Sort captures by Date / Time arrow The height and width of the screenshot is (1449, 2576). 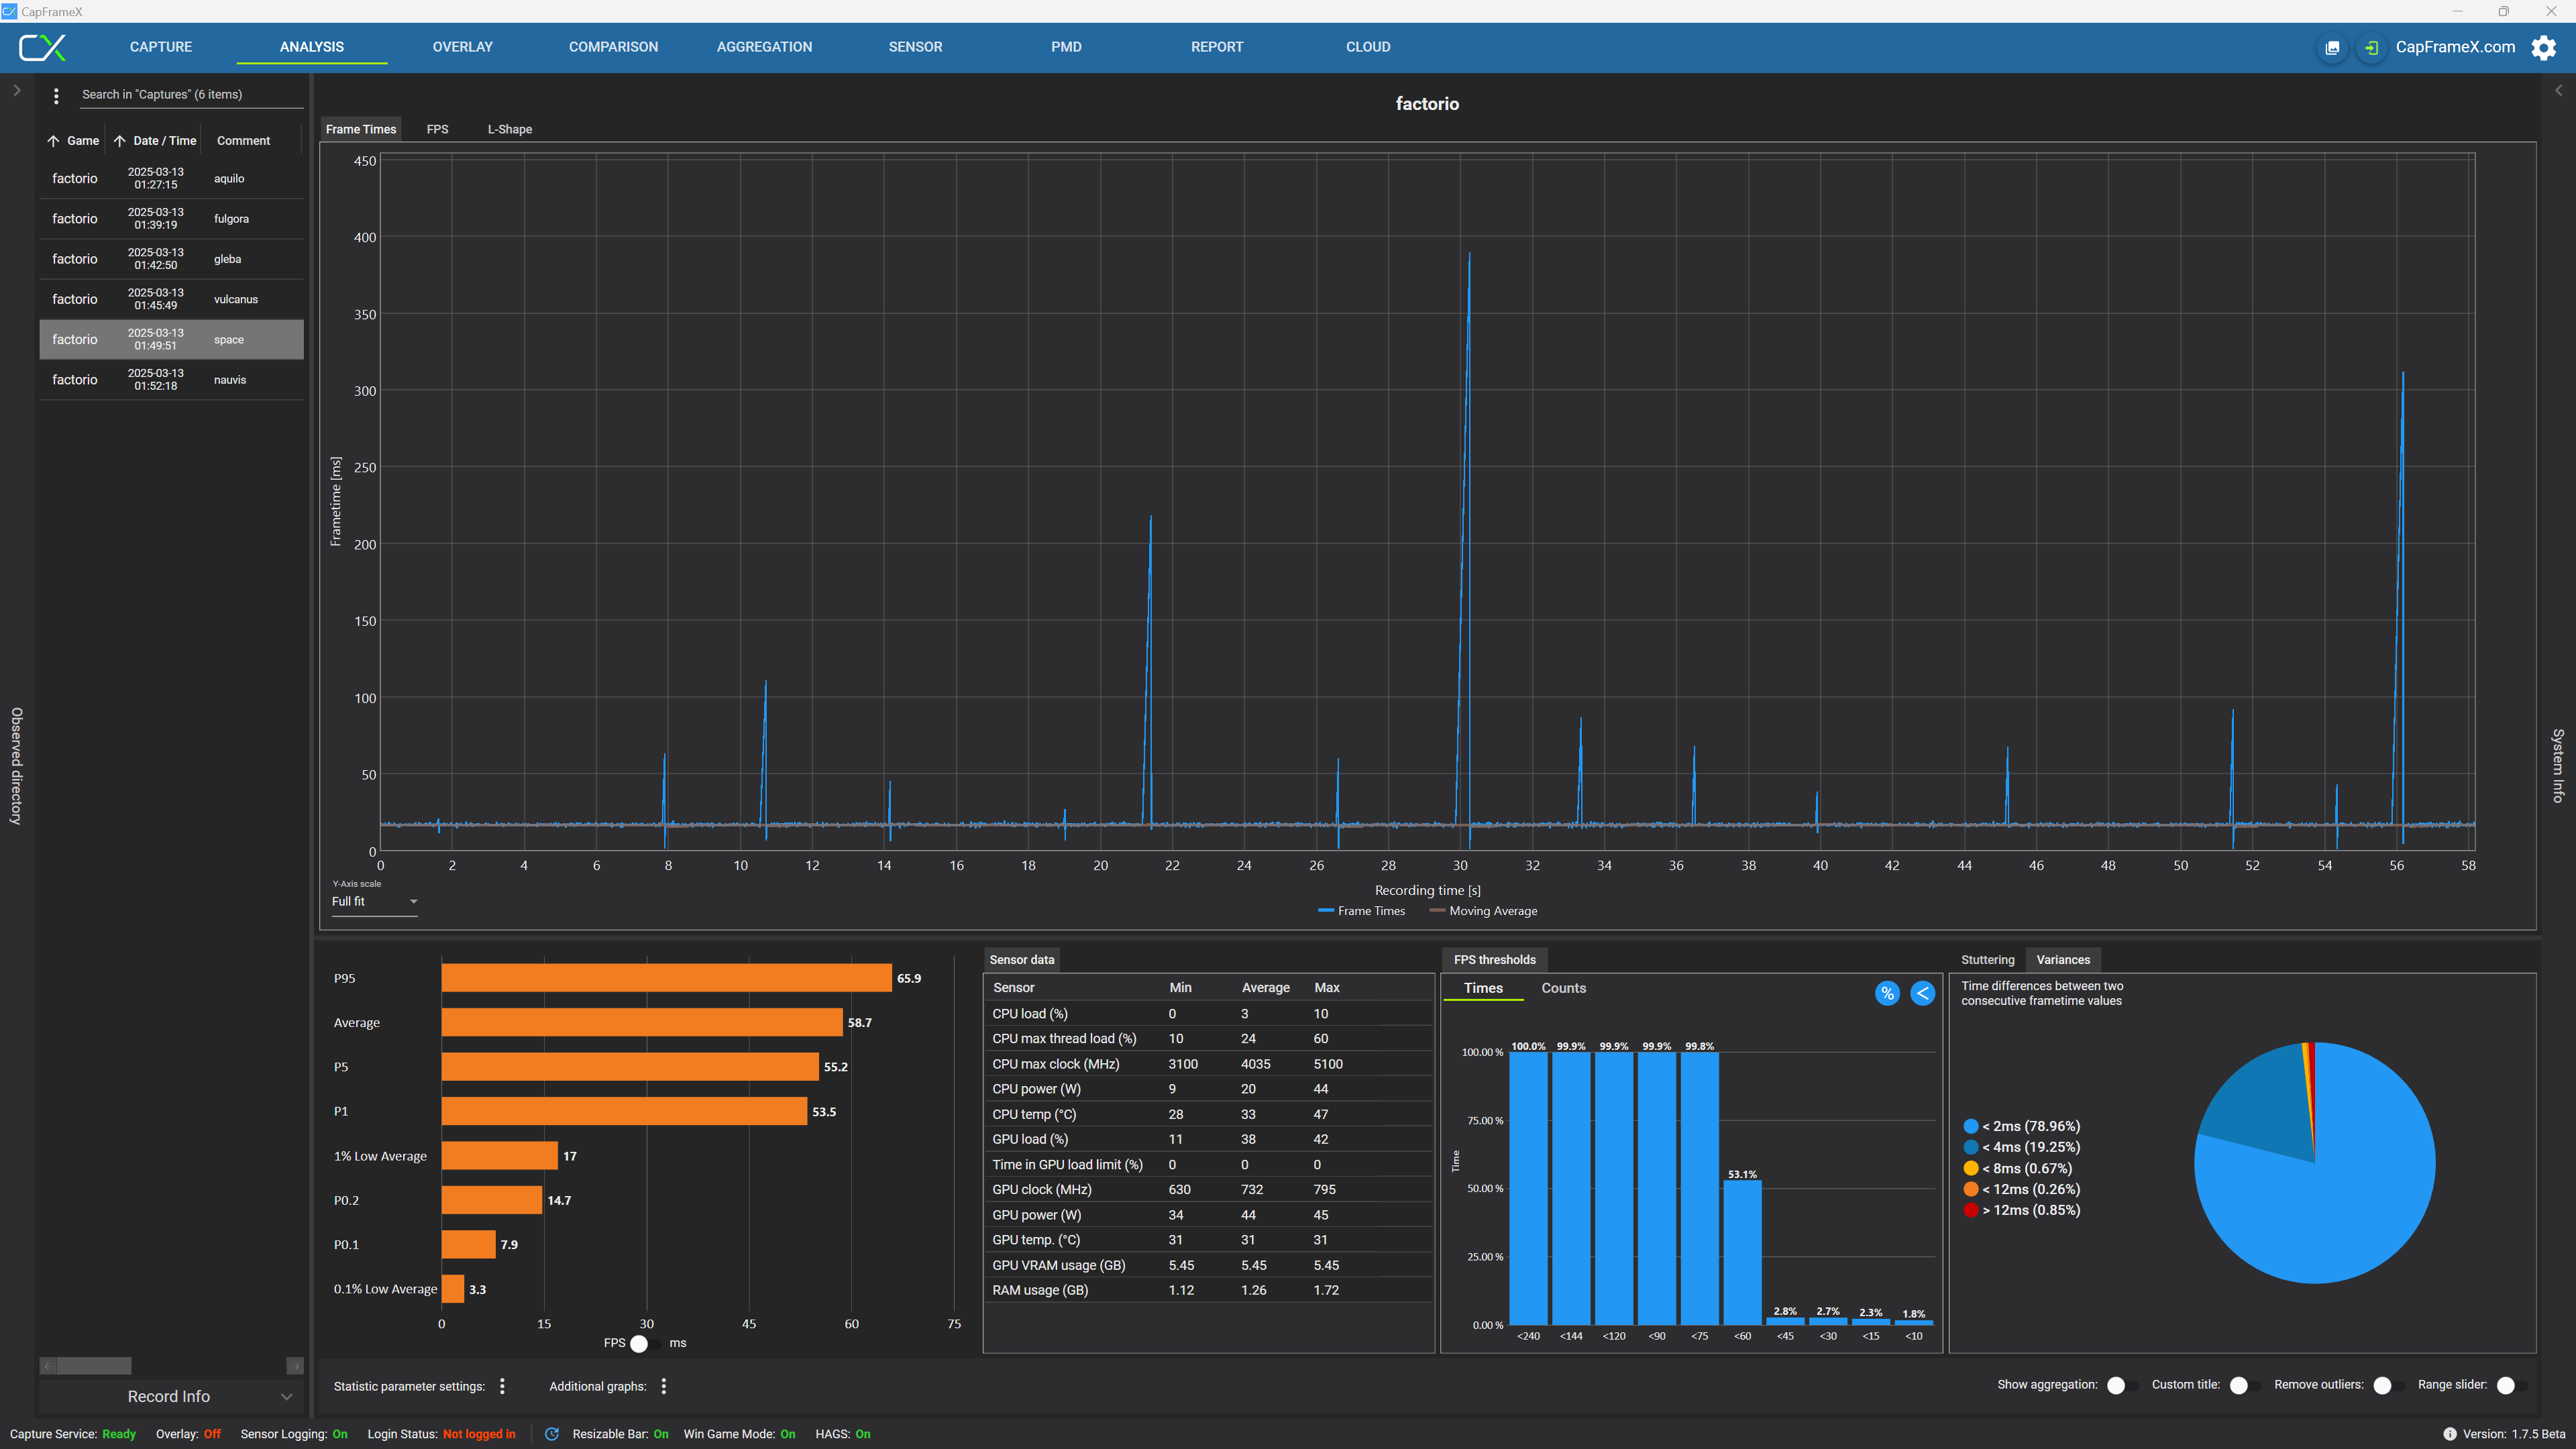119,141
